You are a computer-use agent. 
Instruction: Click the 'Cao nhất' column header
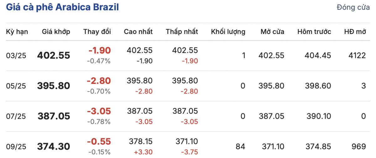coord(138,31)
